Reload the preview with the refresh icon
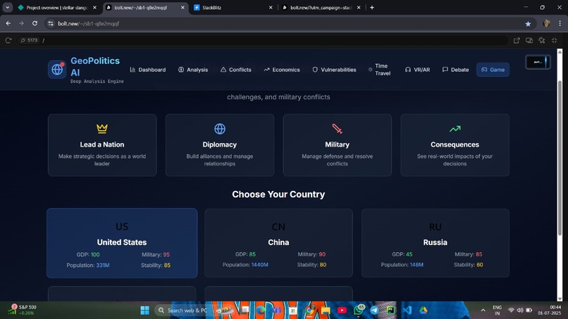Screen dimensions: 568x319 tap(8, 40)
